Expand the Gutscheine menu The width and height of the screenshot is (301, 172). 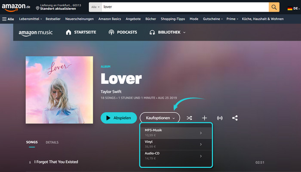click(x=213, y=19)
